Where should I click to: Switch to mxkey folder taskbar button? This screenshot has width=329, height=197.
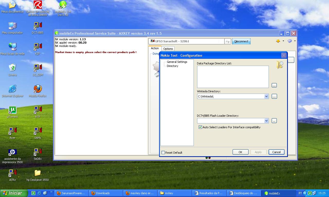coord(175,193)
